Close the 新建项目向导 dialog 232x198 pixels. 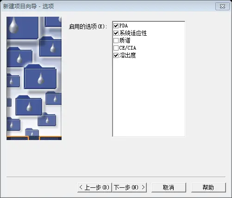pyautogui.click(x=222, y=6)
